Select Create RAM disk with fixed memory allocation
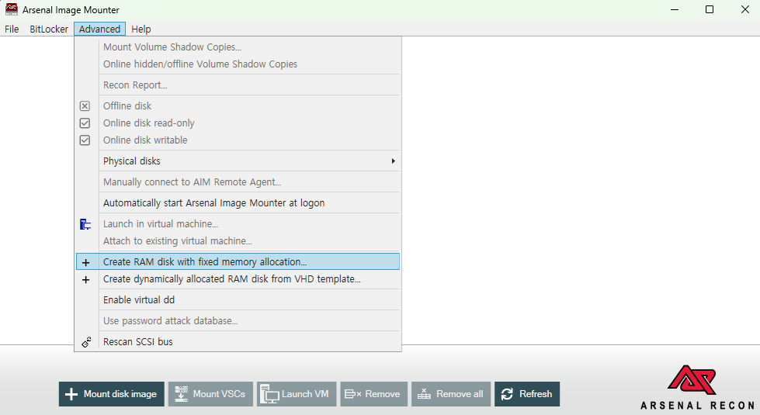The image size is (760, 415). (x=238, y=261)
